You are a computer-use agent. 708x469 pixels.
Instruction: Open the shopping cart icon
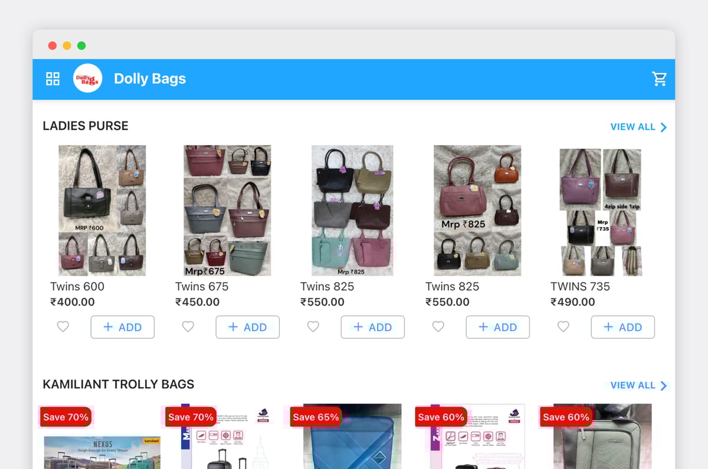pyautogui.click(x=659, y=78)
